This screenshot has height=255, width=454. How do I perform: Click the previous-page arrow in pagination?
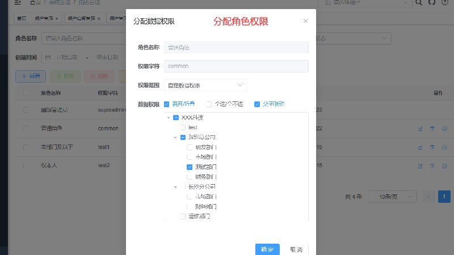429,197
